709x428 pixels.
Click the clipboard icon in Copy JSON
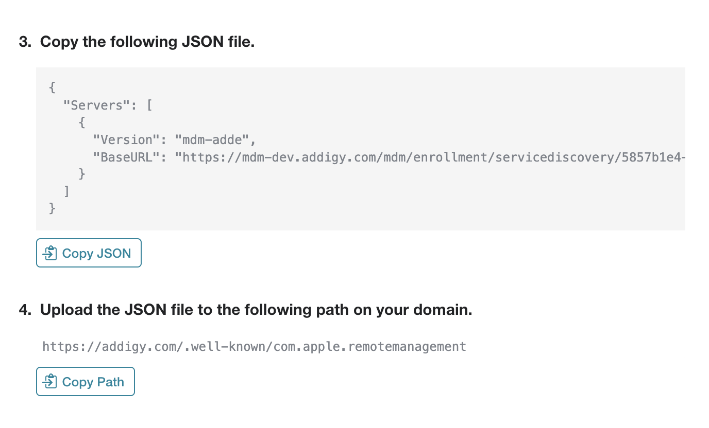pos(50,253)
